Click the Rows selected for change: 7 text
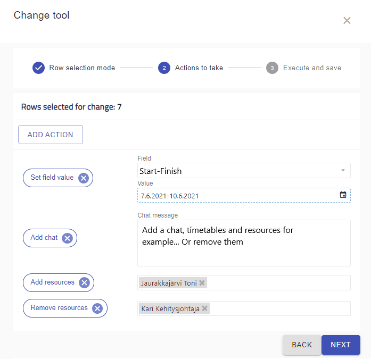This screenshot has height=359, width=371. [71, 107]
